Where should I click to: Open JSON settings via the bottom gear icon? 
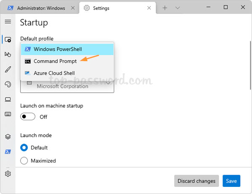[x=8, y=174]
